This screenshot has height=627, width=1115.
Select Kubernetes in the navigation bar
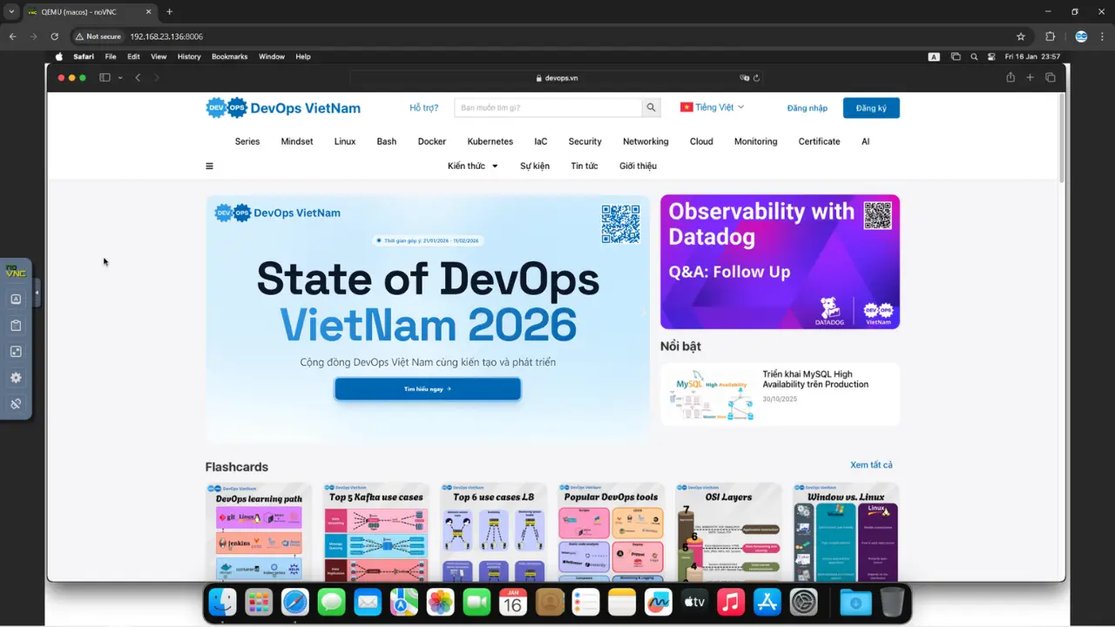click(490, 141)
